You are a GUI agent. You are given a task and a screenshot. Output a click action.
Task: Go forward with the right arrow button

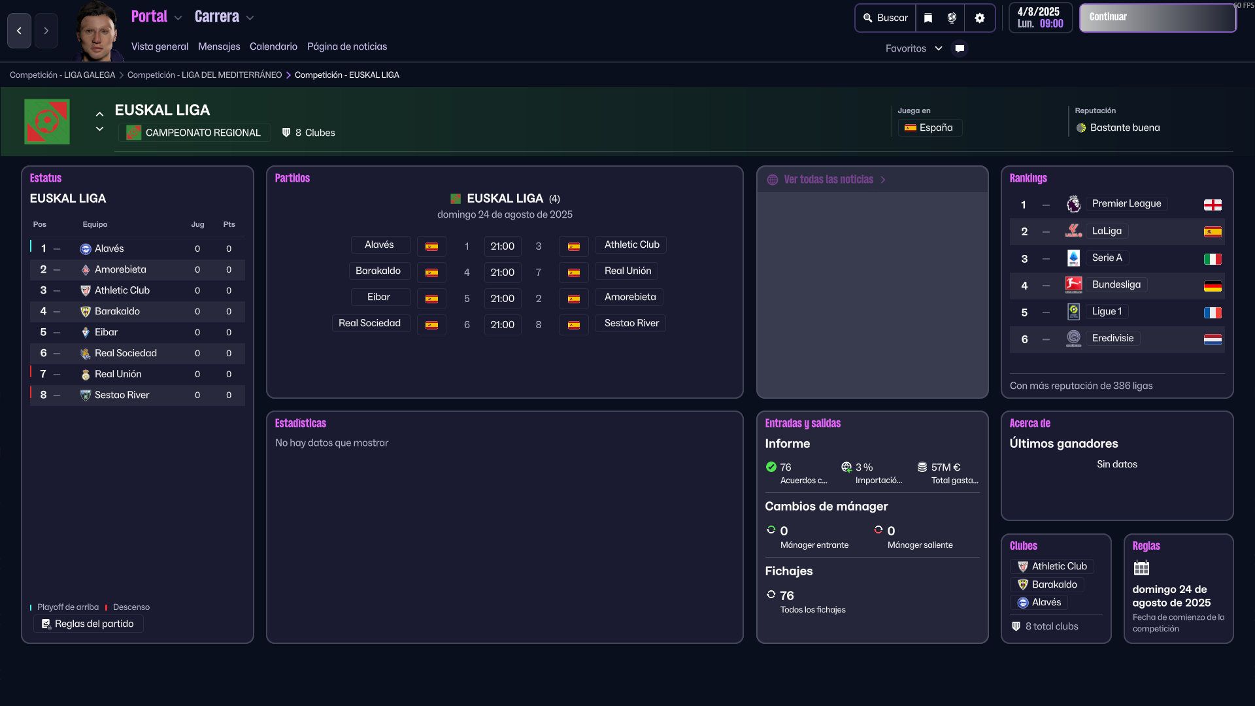coord(46,31)
